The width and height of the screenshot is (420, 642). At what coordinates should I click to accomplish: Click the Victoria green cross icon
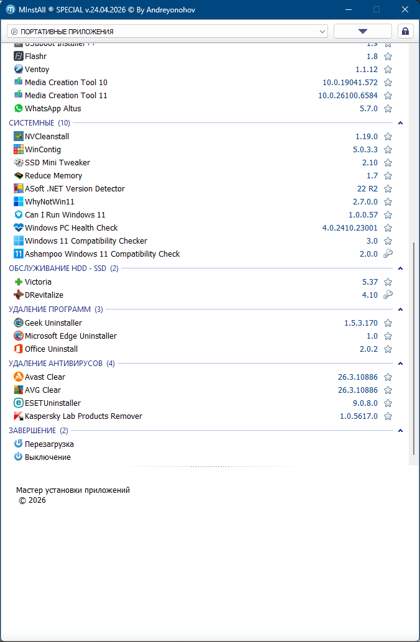(x=19, y=282)
